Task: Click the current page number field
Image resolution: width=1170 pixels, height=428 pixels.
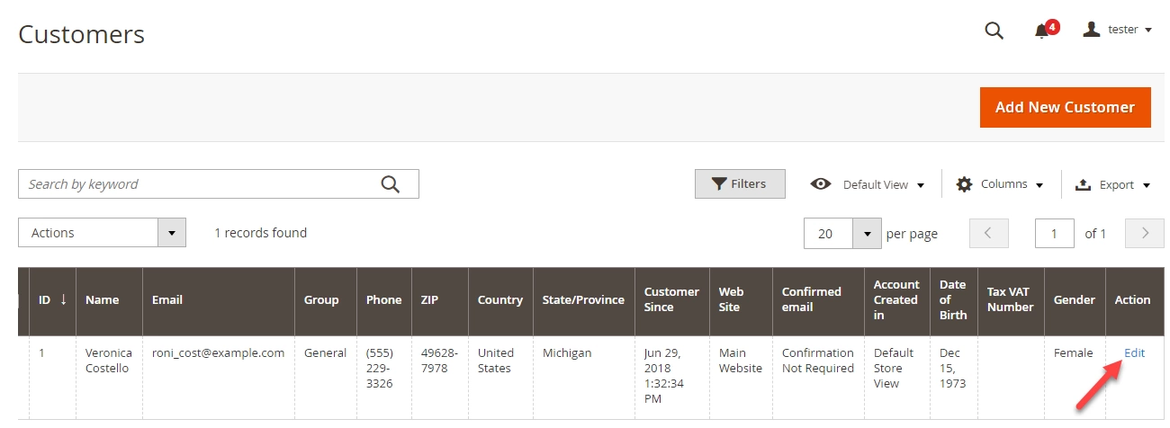Action: (1055, 234)
